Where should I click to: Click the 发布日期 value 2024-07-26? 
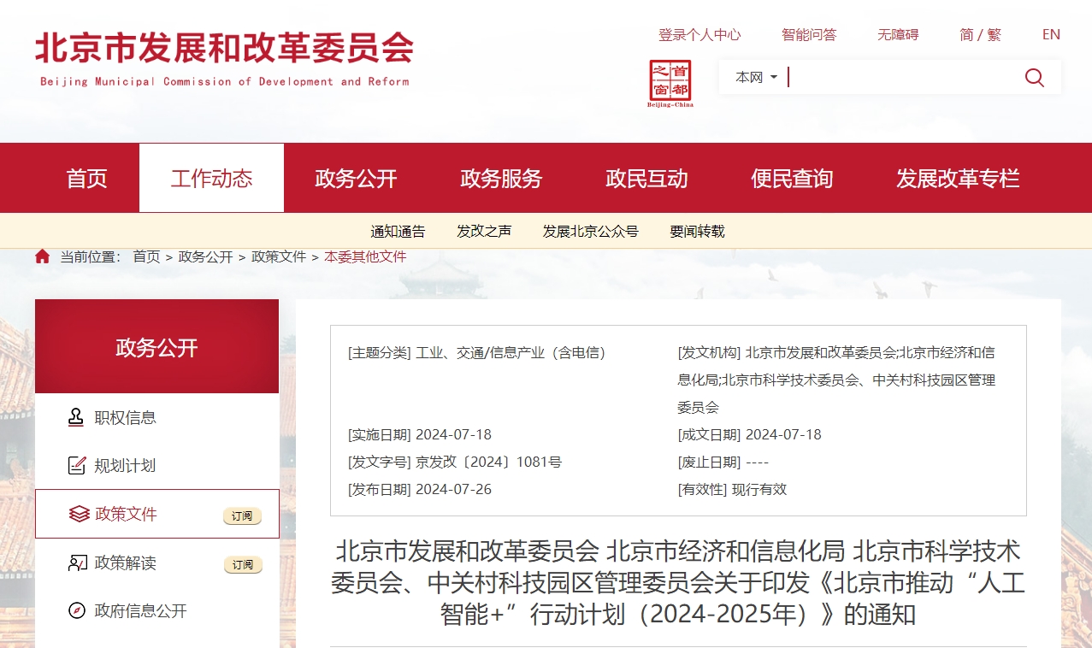coord(453,489)
